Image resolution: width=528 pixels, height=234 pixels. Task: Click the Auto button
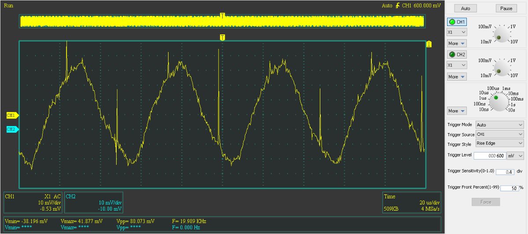coord(466,8)
